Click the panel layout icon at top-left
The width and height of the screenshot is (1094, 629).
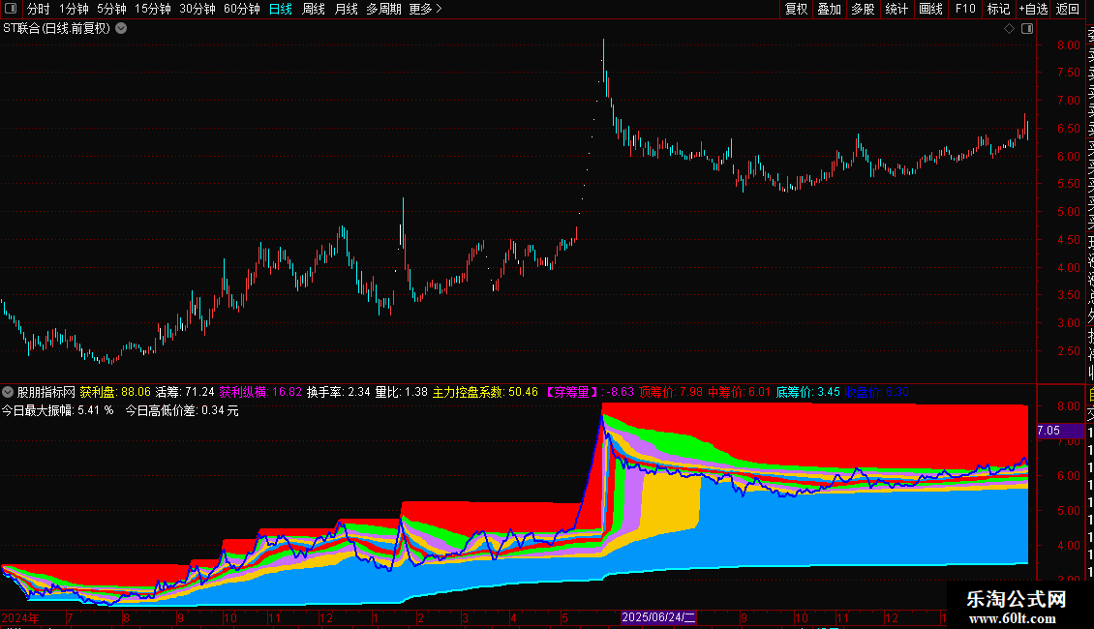coord(11,9)
